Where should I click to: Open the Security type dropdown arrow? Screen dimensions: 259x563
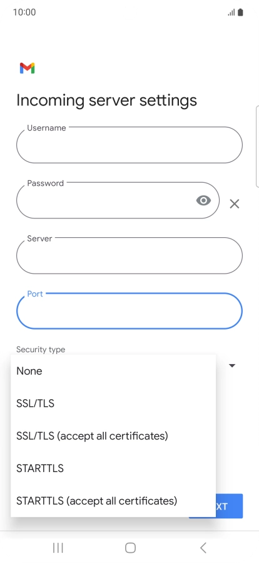click(232, 365)
